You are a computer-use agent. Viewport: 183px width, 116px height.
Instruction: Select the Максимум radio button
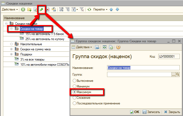tap(75, 92)
